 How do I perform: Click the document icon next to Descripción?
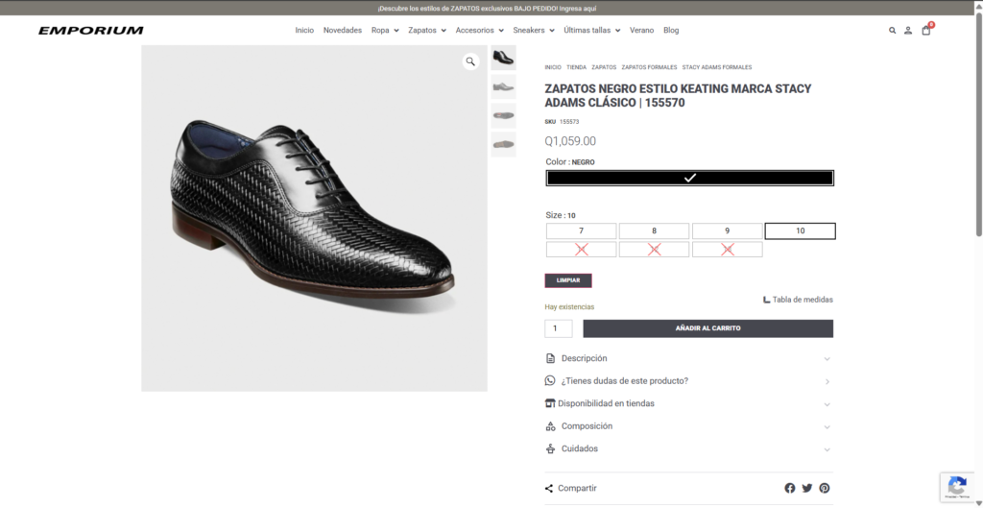pyautogui.click(x=550, y=358)
